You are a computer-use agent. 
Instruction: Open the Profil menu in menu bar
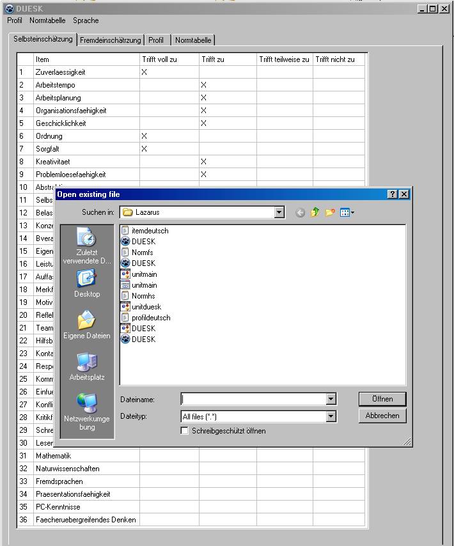point(15,20)
